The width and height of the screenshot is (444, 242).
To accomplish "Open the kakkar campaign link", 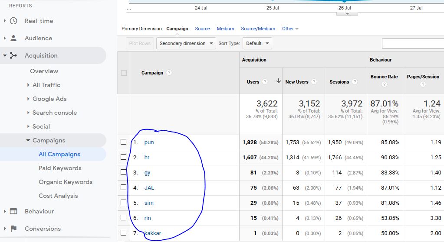I will (x=153, y=233).
